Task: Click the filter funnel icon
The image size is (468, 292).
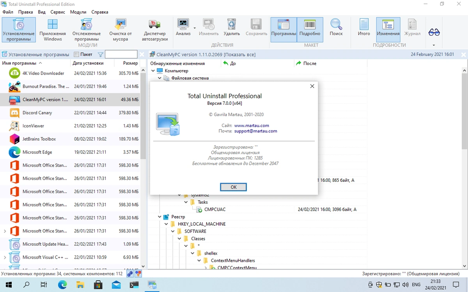Action: click(100, 55)
